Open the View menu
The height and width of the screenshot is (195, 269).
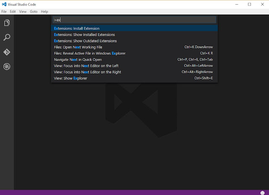23,11
